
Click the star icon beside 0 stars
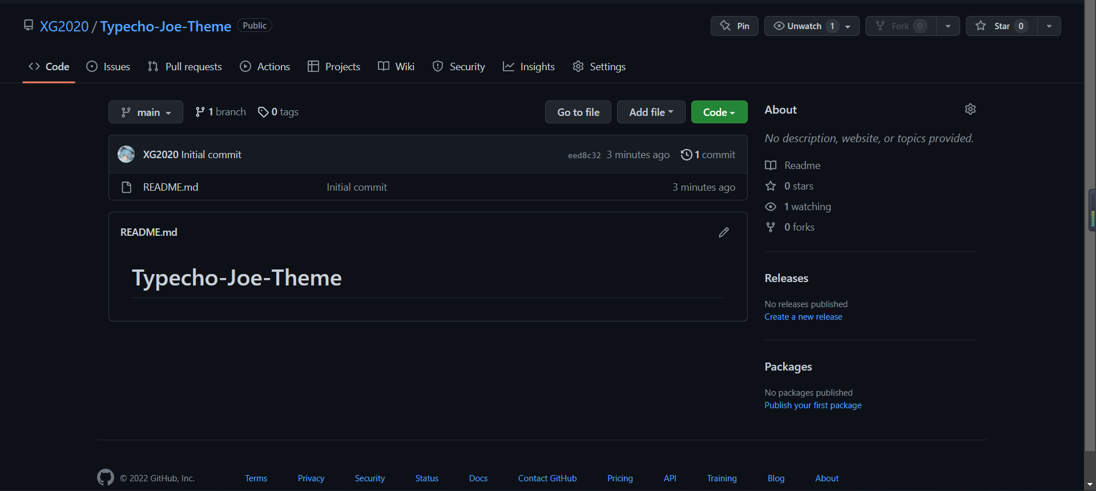point(771,186)
